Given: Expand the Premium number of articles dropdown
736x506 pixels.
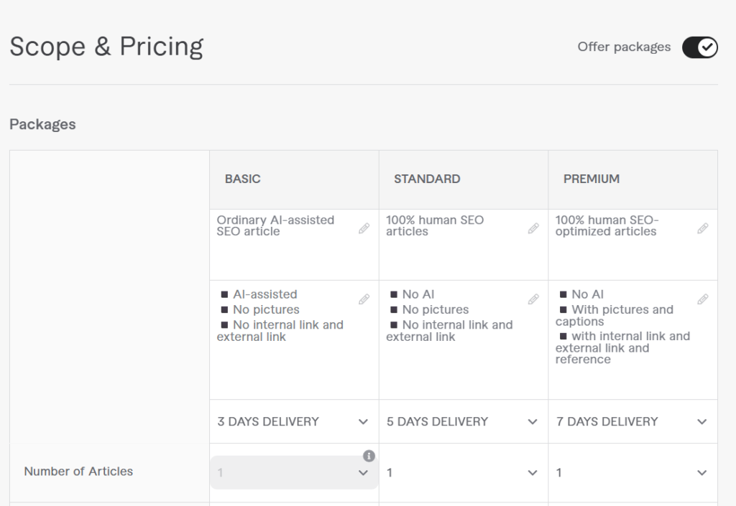Looking at the screenshot, I should pos(702,473).
